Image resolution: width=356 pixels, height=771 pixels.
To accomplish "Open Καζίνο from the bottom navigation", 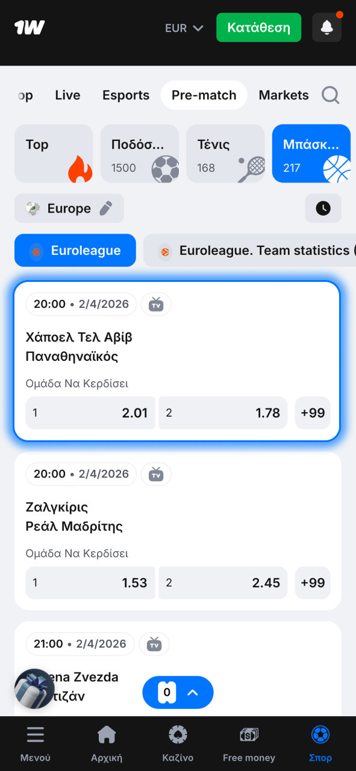I will click(178, 742).
